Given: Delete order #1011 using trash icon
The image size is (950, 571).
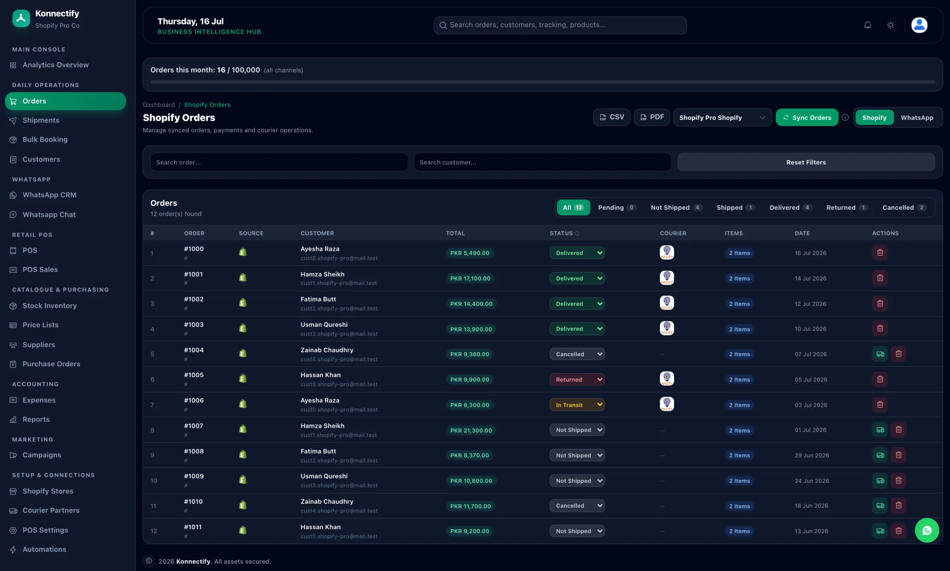Looking at the screenshot, I should point(899,531).
